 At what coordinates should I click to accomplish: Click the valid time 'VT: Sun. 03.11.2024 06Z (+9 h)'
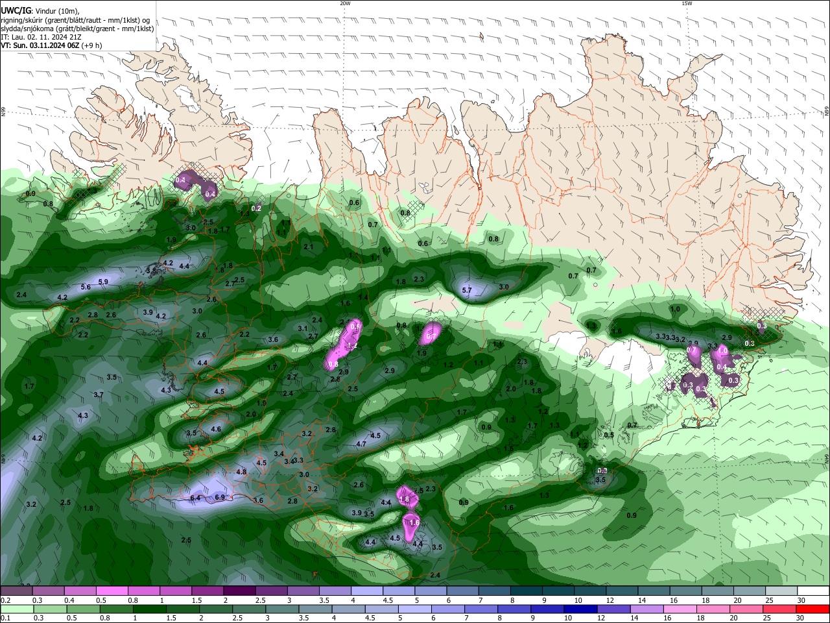pos(51,46)
